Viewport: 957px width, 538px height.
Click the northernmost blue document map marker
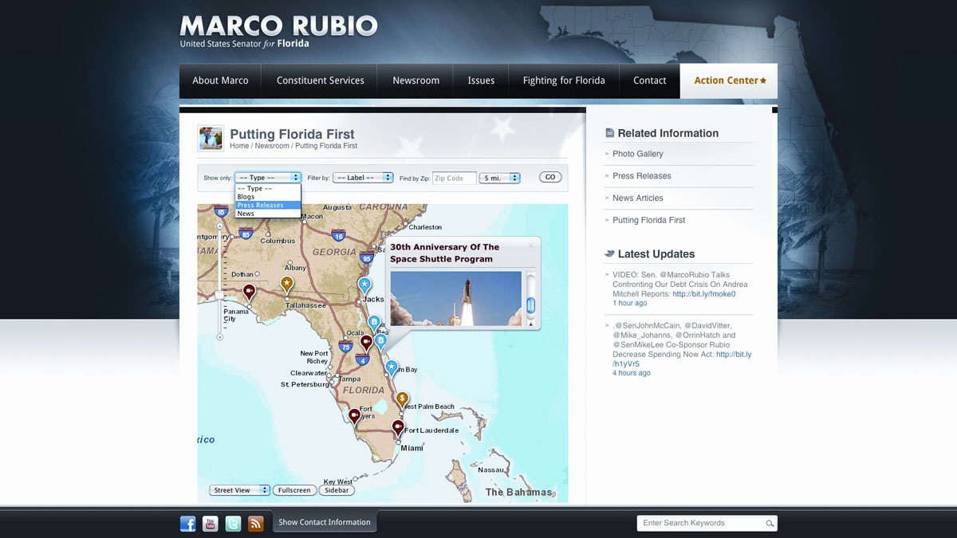pyautogui.click(x=373, y=323)
